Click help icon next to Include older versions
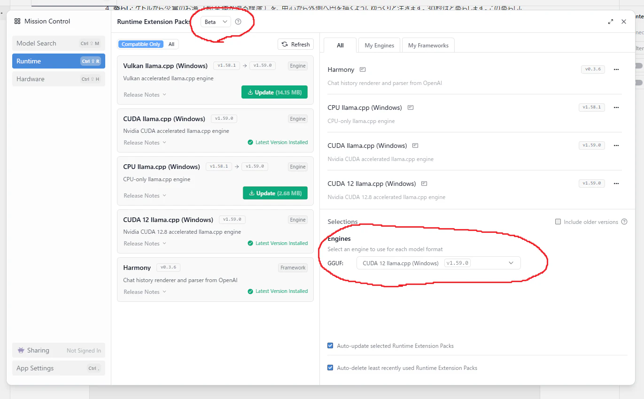Image resolution: width=644 pixels, height=399 pixels. coord(624,222)
